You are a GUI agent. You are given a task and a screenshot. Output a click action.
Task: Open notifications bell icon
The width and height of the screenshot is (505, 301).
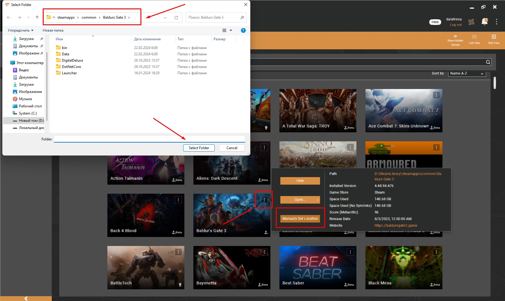(485, 22)
